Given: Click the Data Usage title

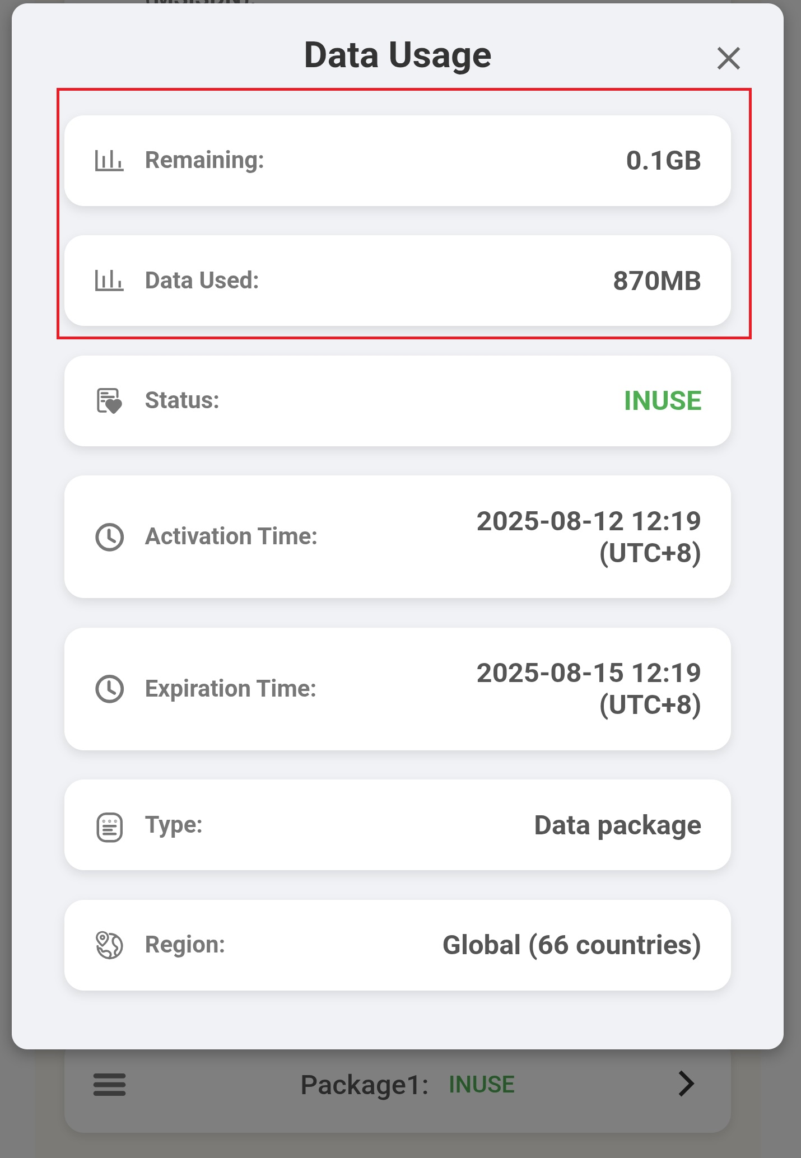Looking at the screenshot, I should click(398, 55).
